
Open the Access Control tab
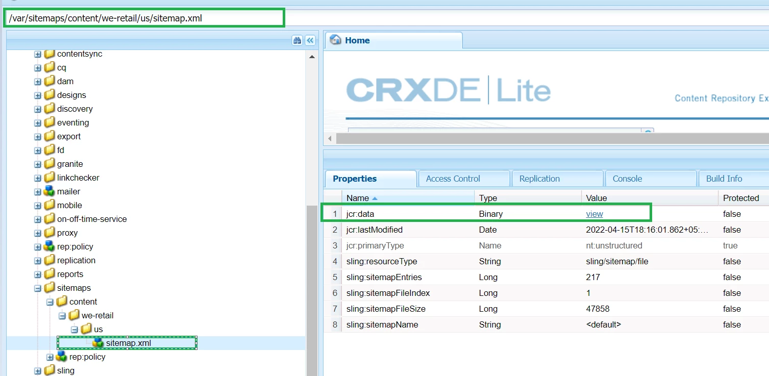pos(464,179)
